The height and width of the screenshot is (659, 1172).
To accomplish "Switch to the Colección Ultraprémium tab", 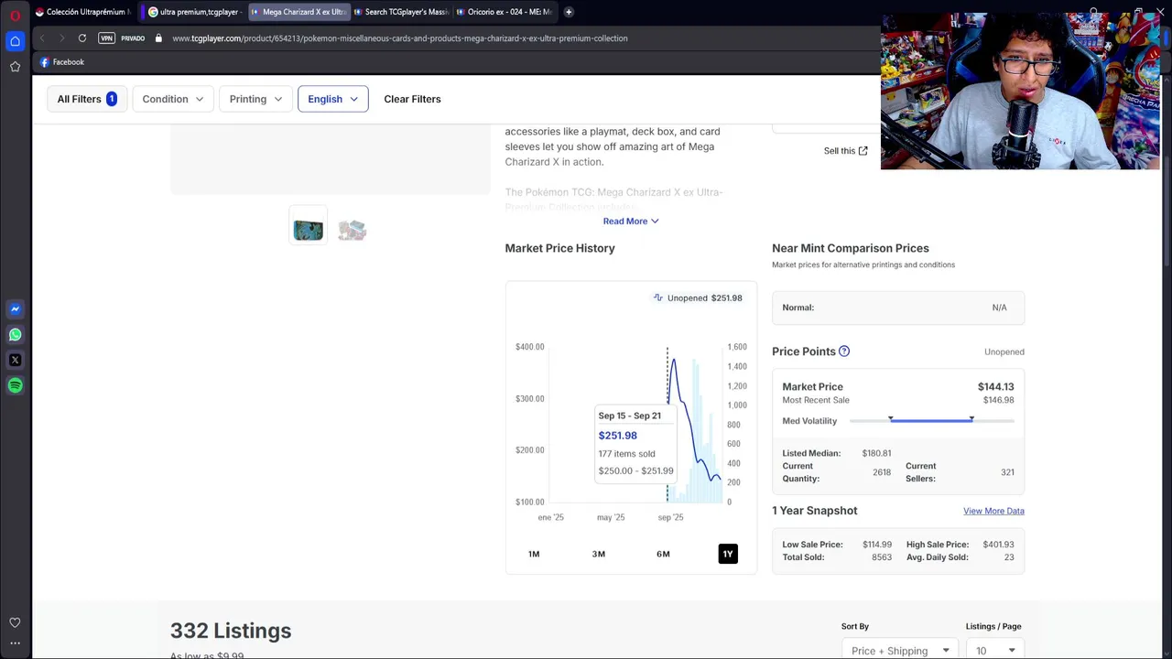I will pyautogui.click(x=82, y=12).
